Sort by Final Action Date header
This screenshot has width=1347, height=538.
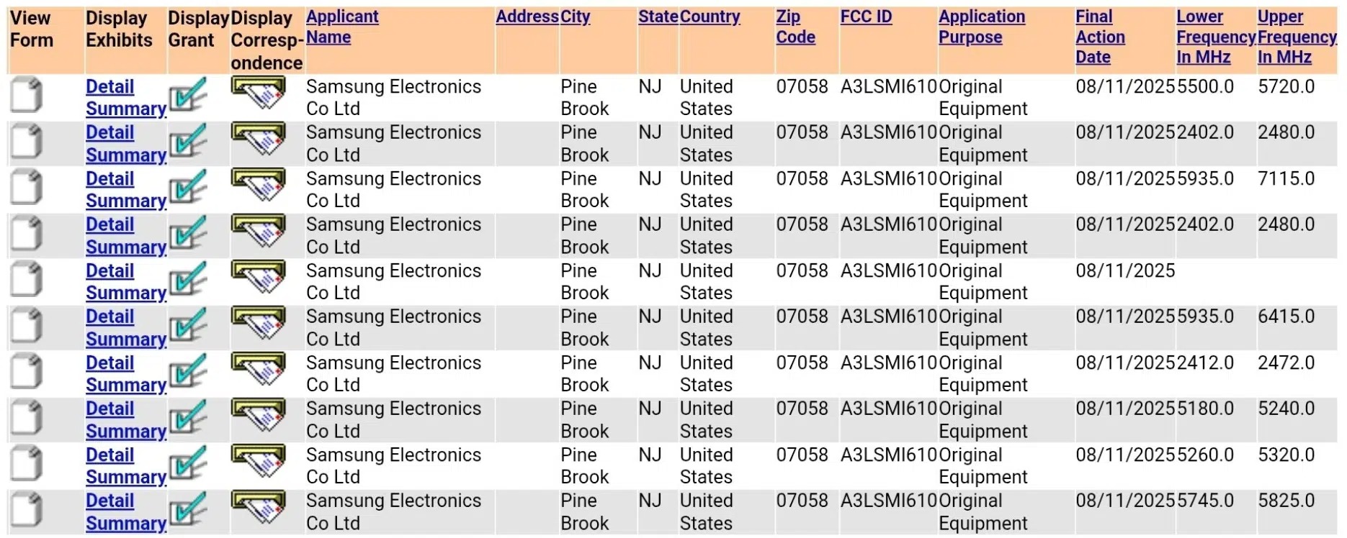coord(1100,37)
